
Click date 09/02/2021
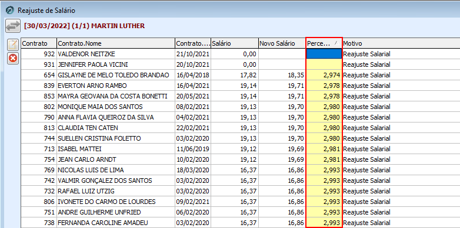tap(193, 202)
